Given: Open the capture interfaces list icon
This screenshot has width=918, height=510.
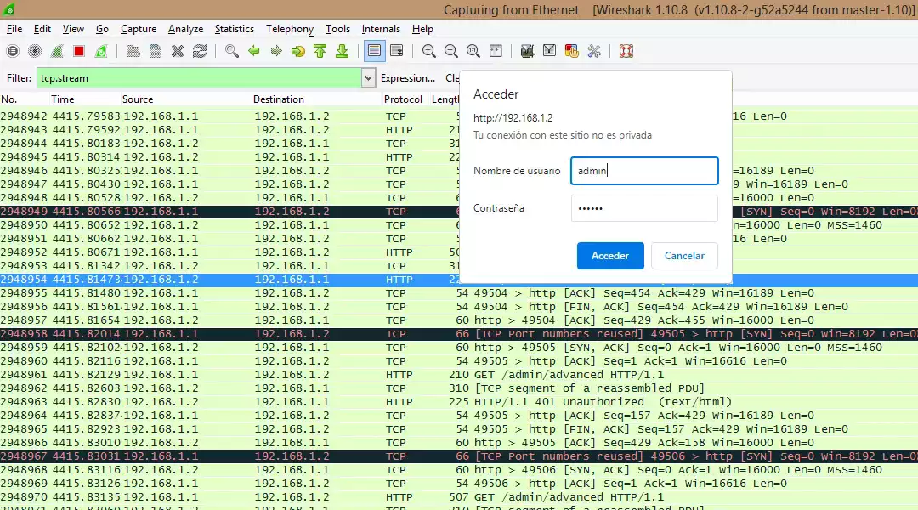Looking at the screenshot, I should point(12,52).
